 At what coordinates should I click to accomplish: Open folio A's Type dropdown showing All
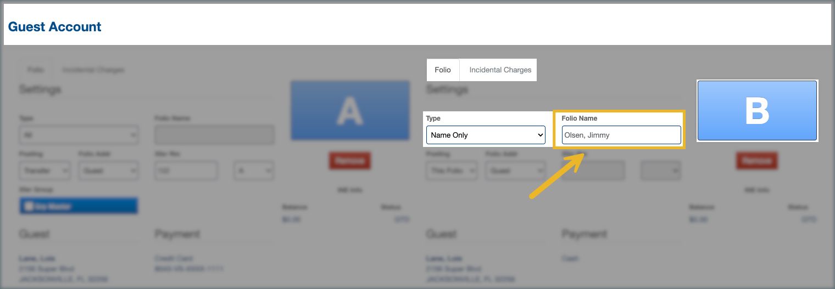click(79, 135)
